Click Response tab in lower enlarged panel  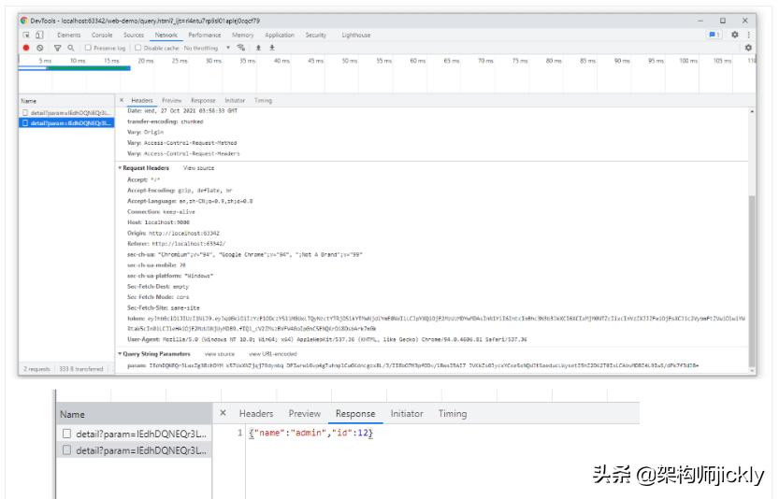coord(355,414)
